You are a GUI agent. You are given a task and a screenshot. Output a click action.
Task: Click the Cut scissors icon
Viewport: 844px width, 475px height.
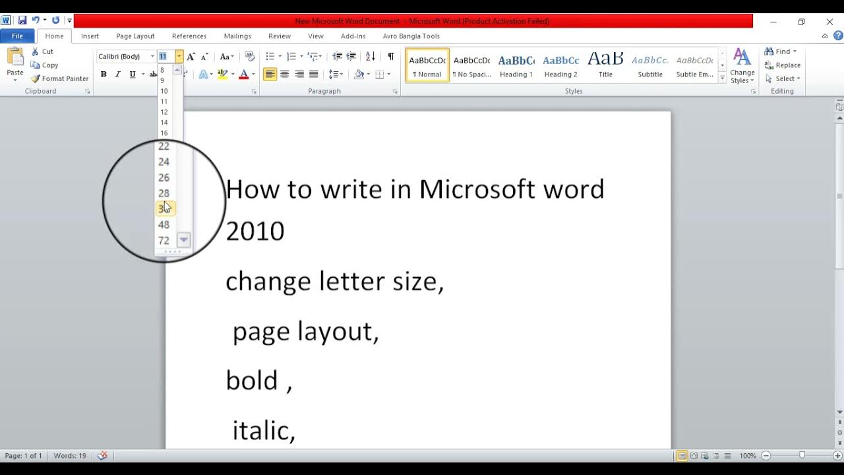coord(36,51)
